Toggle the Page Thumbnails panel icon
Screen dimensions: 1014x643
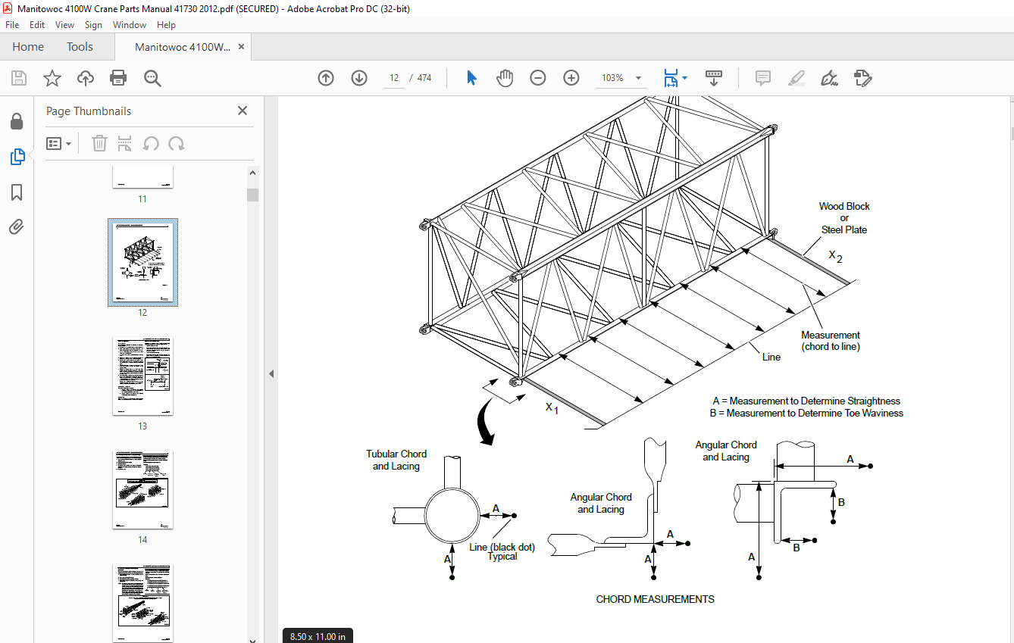(x=17, y=157)
